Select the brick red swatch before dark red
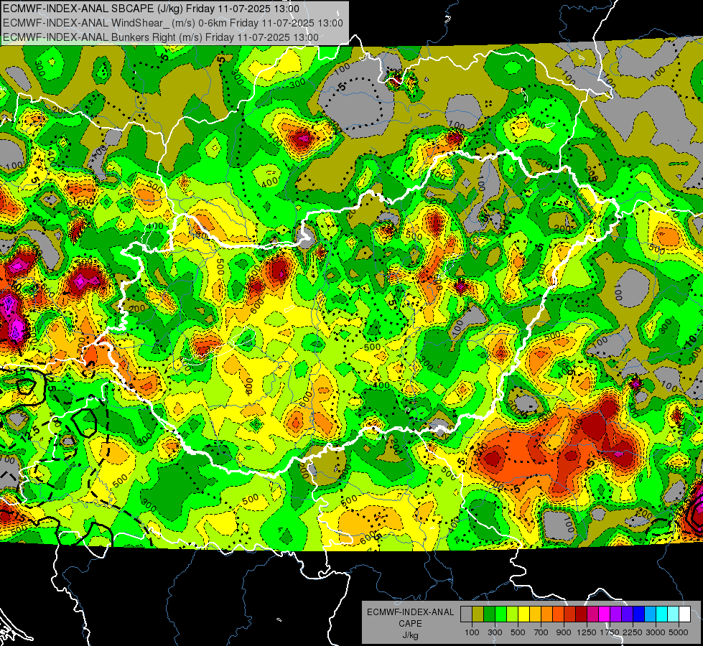The height and width of the screenshot is (646, 703). click(x=570, y=614)
